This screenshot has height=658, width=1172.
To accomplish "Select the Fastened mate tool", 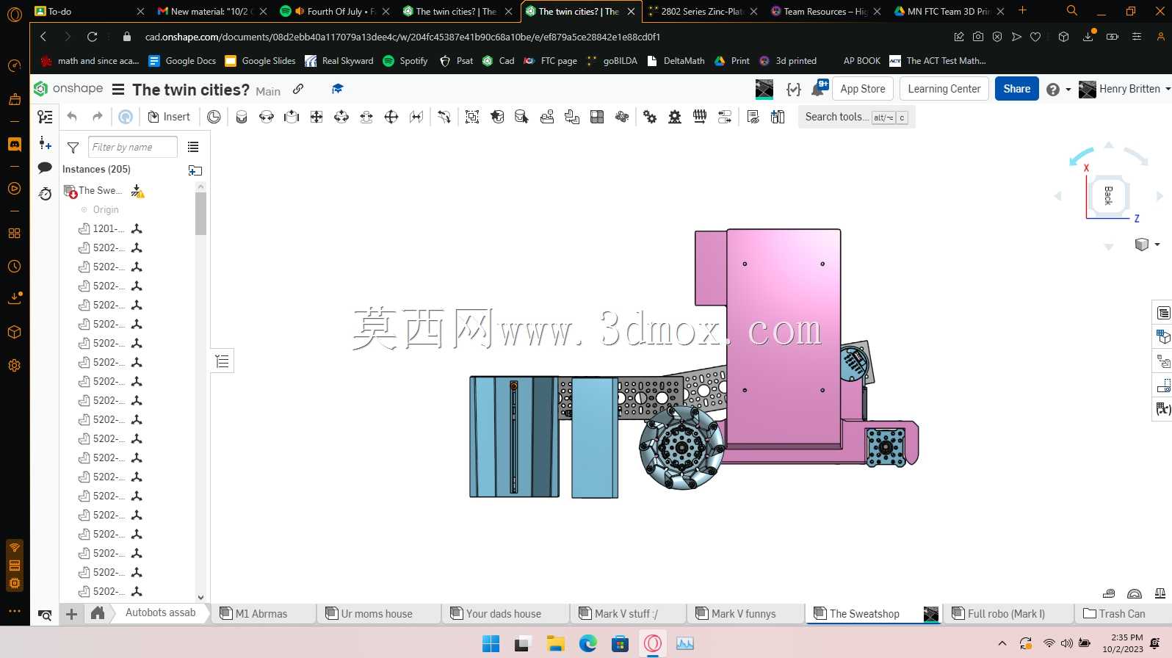I will click(242, 117).
